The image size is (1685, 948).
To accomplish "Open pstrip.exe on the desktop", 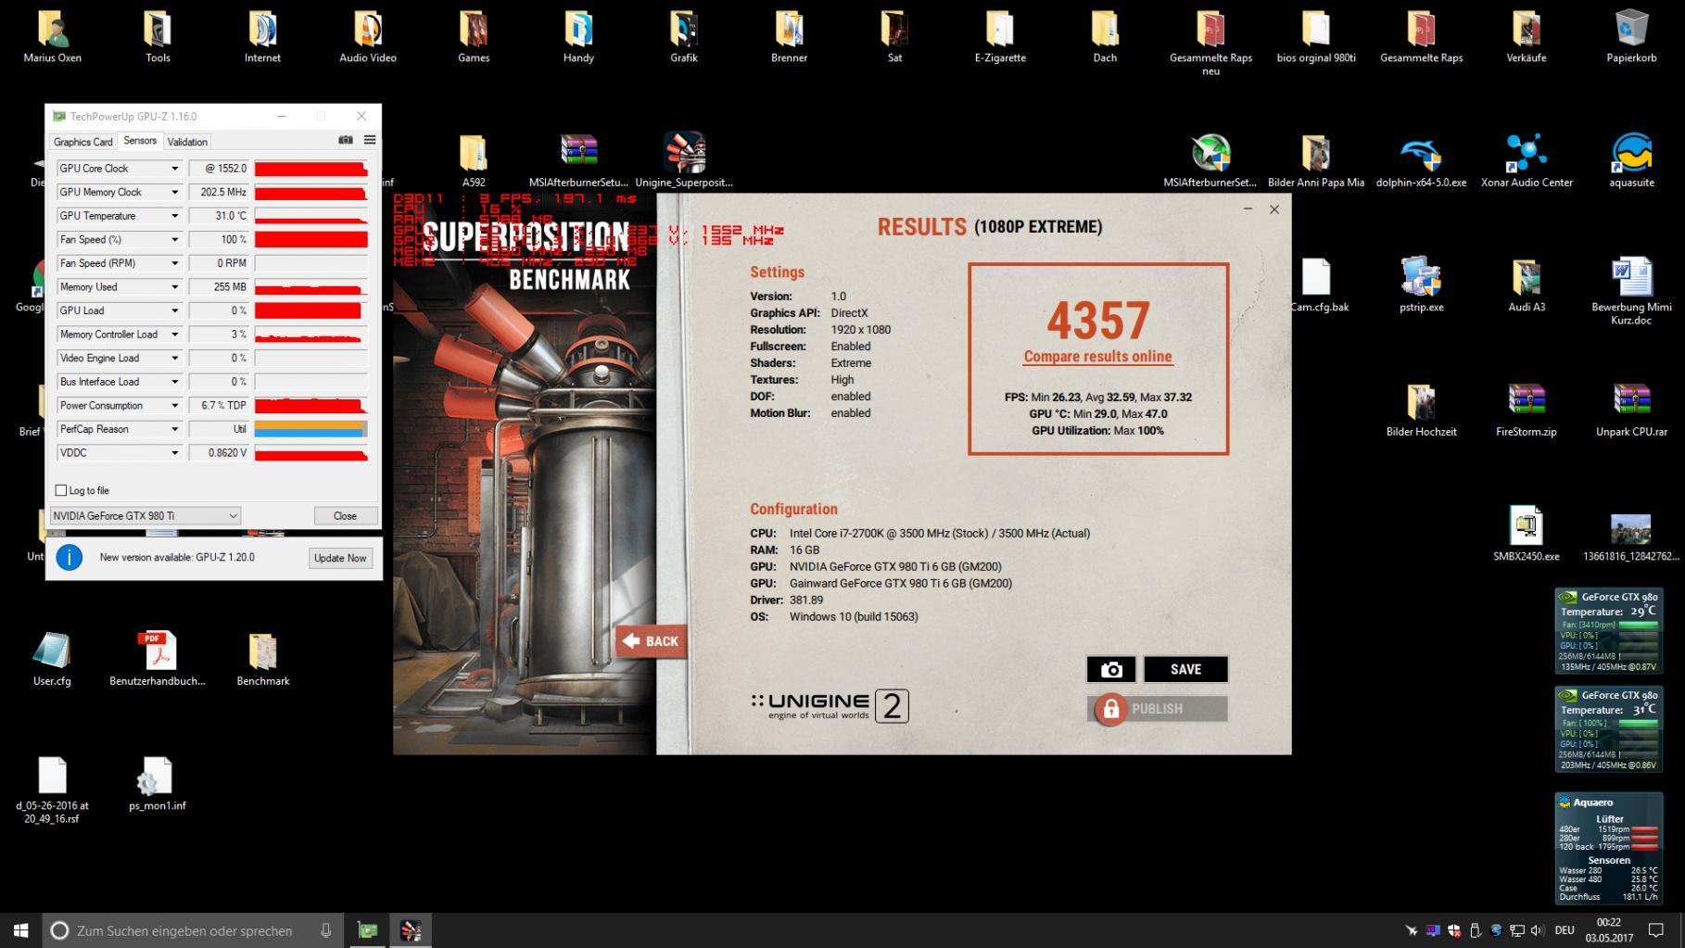I will pos(1421,284).
